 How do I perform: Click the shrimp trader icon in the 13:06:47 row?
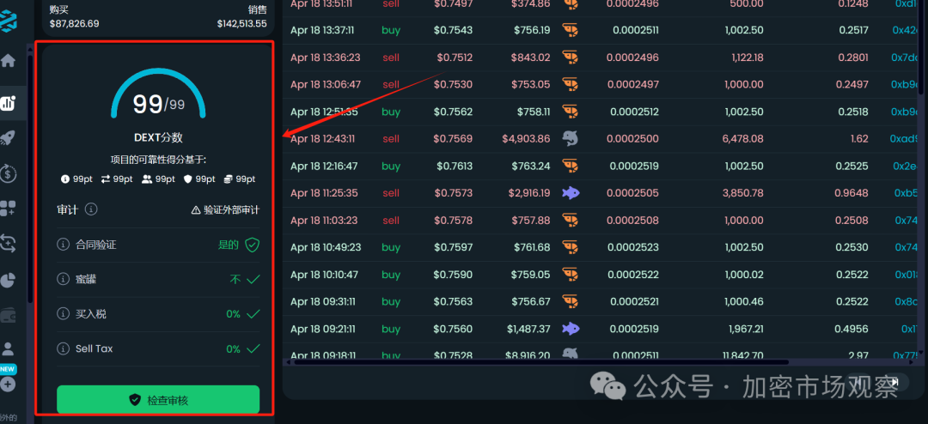pos(570,85)
